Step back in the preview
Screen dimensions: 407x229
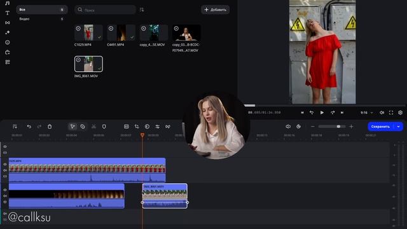pyautogui.click(x=312, y=113)
